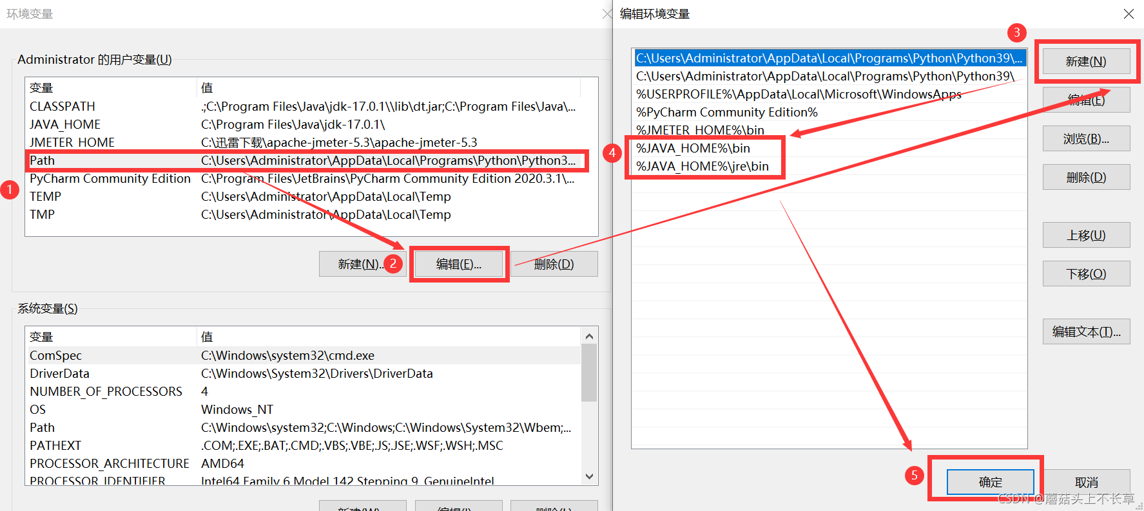Select the PATHEXT system variable
This screenshot has width=1144, height=511.
click(304, 445)
